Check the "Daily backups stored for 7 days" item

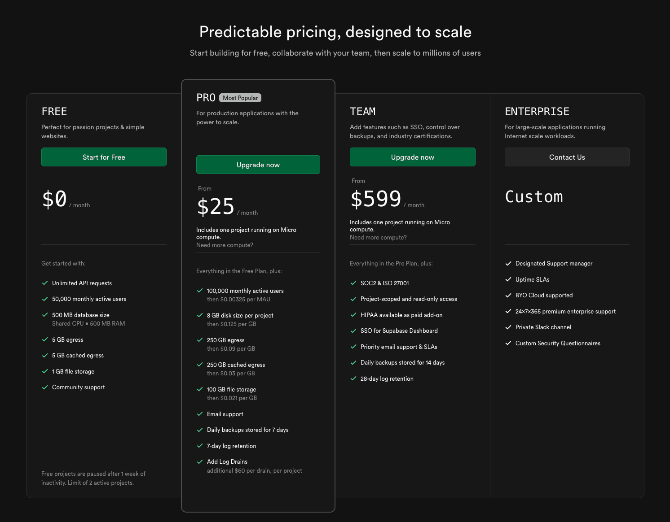tap(200, 430)
